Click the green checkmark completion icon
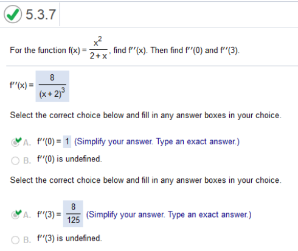This screenshot has height=251, width=298. pos(13,14)
